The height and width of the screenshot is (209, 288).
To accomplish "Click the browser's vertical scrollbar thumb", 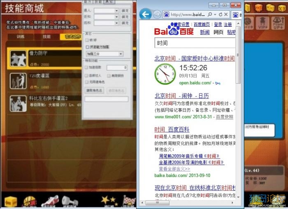I will click(238, 55).
